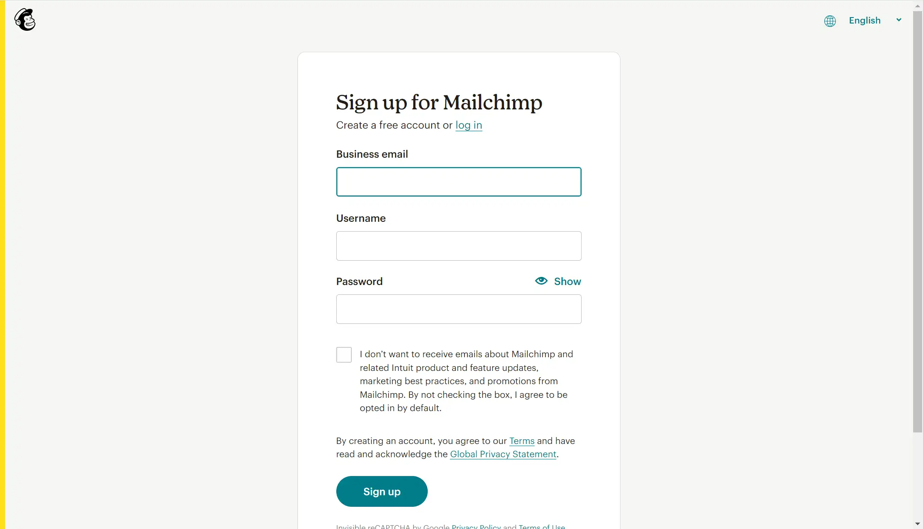Click into the Username field
Screen dimensions: 923x529
click(x=459, y=246)
